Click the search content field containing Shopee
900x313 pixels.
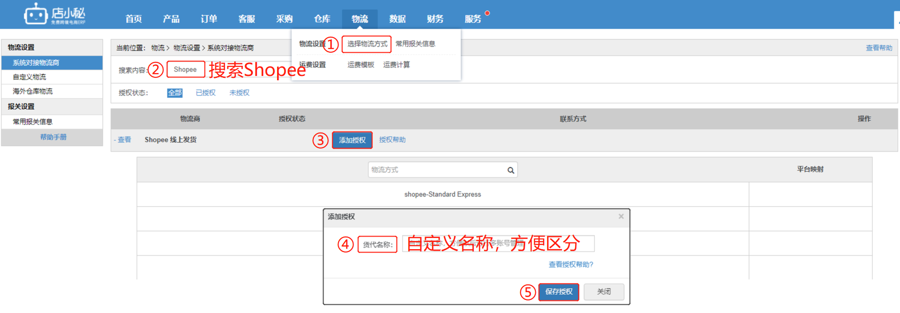[x=186, y=70]
